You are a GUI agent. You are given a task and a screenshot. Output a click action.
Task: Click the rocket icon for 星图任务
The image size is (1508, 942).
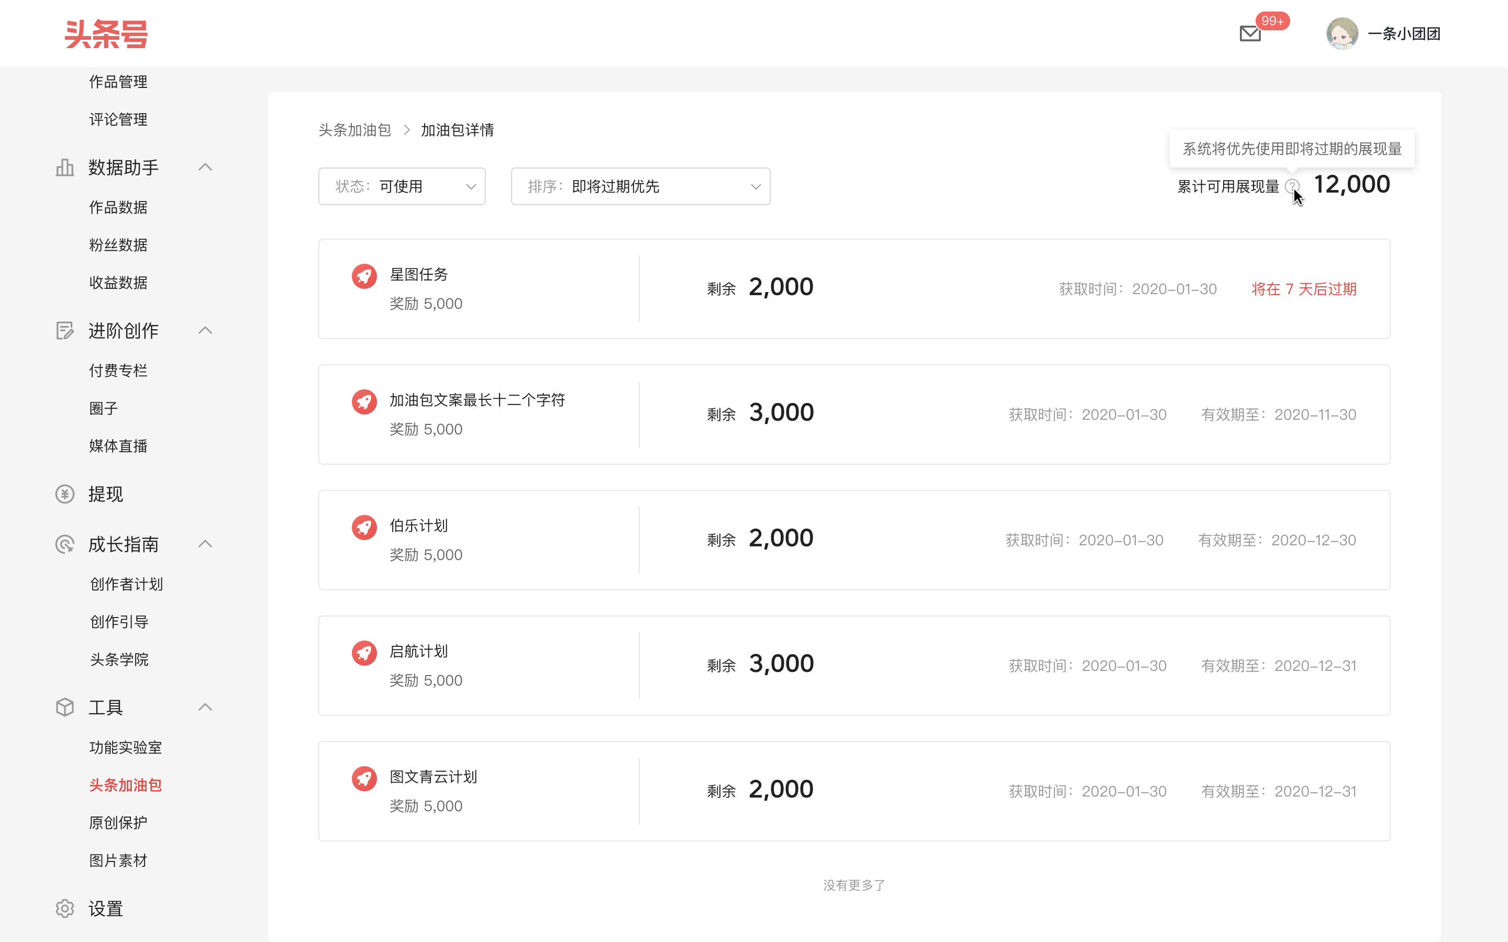364,276
